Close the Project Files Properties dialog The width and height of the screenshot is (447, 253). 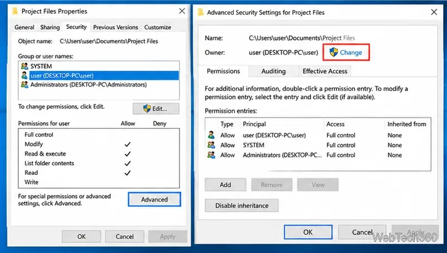tap(182, 11)
